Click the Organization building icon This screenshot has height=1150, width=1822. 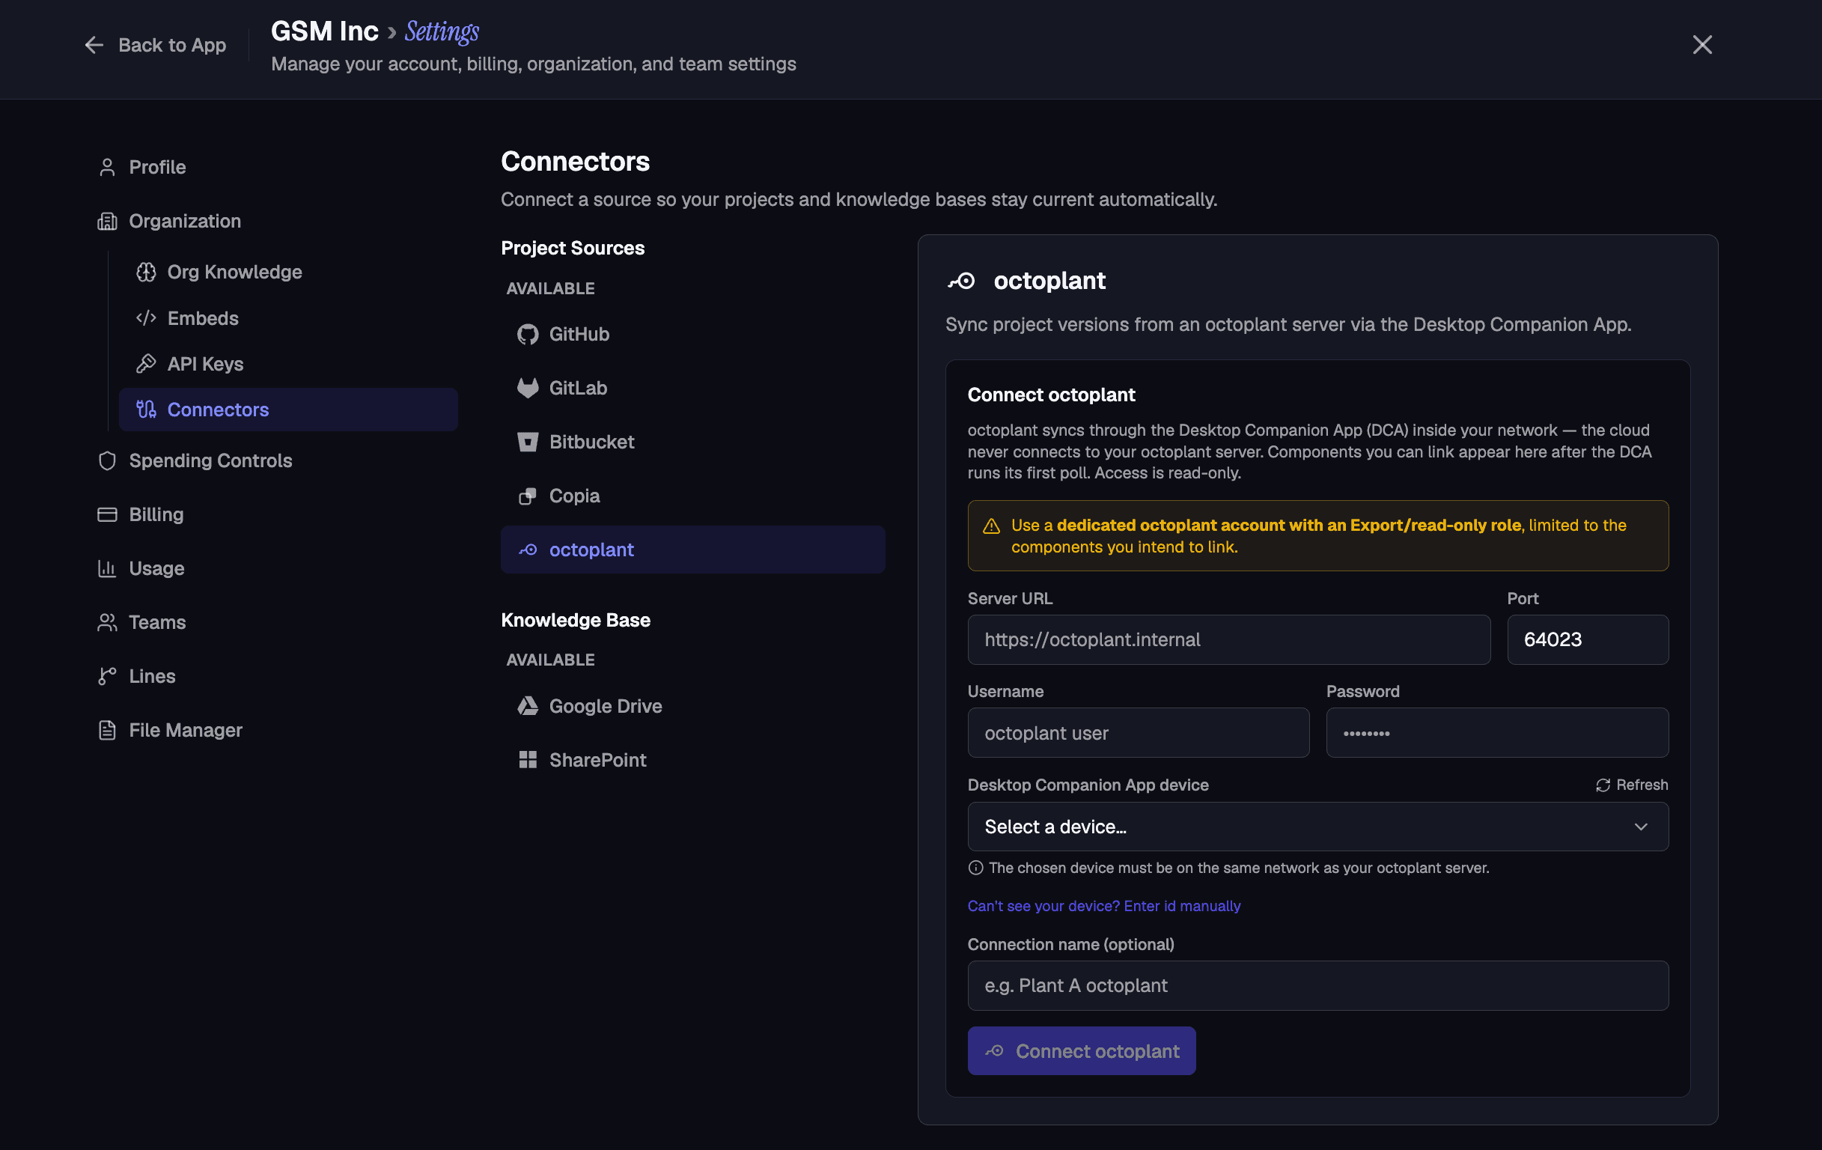click(108, 221)
